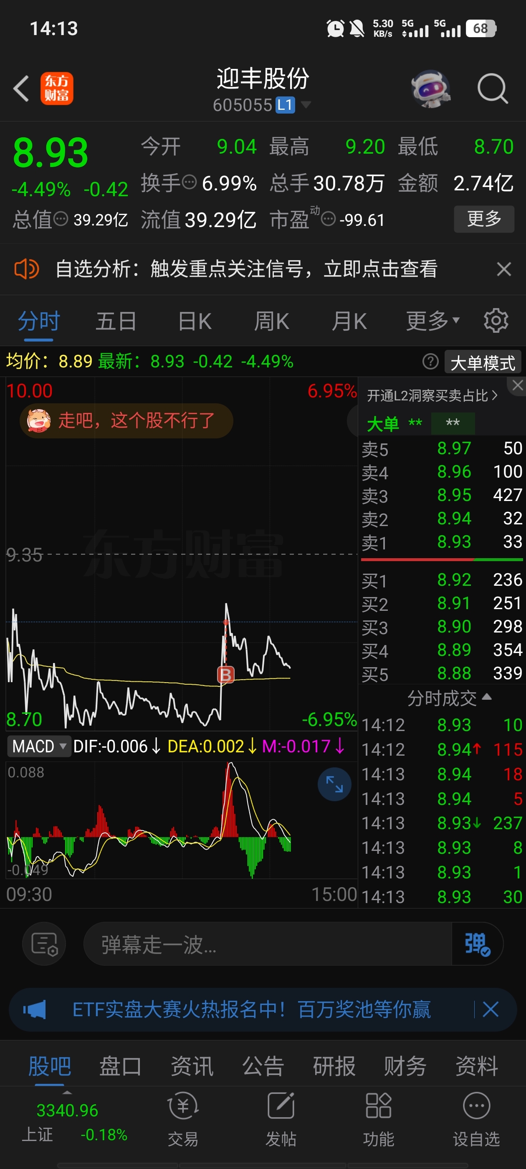Click the 更多 quote details button
The height and width of the screenshot is (1169, 526).
tap(484, 219)
